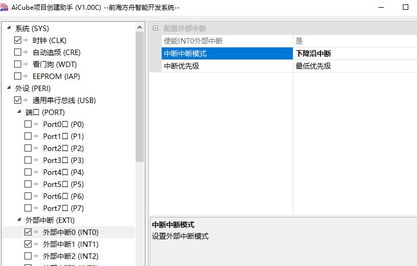Select the 通用串行总线 (USB) tree item
The width and height of the screenshot is (417, 266).
click(64, 100)
